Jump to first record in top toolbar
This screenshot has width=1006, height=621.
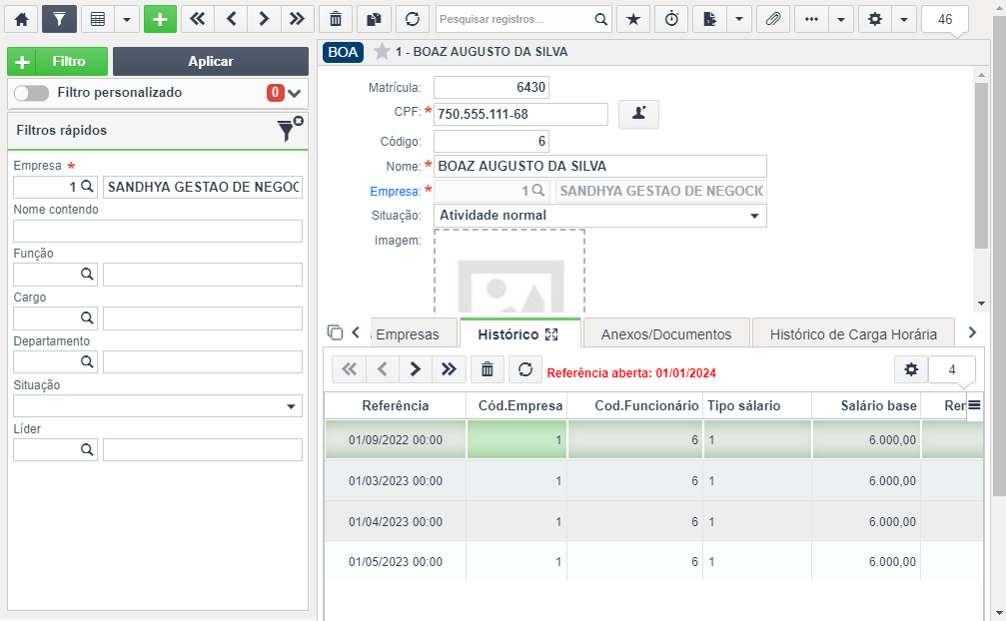click(x=198, y=19)
